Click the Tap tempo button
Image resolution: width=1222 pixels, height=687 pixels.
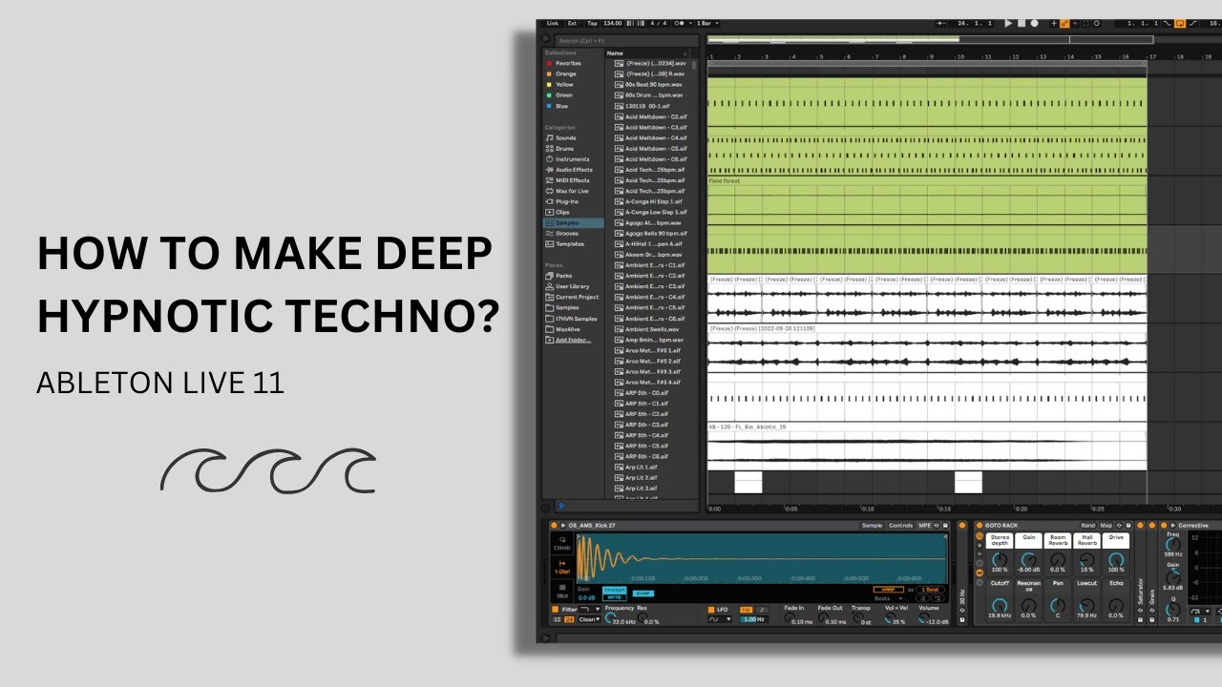point(592,23)
